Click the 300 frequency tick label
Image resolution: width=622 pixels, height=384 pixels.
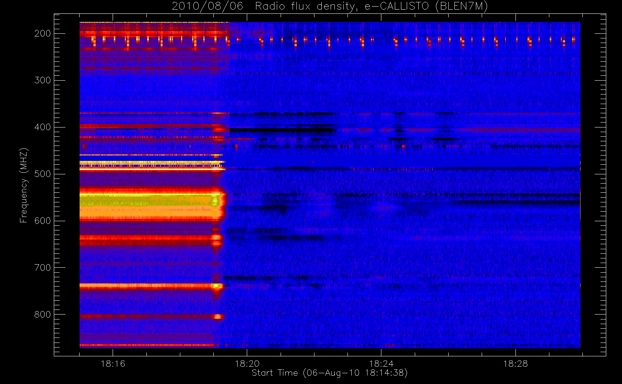(x=42, y=80)
